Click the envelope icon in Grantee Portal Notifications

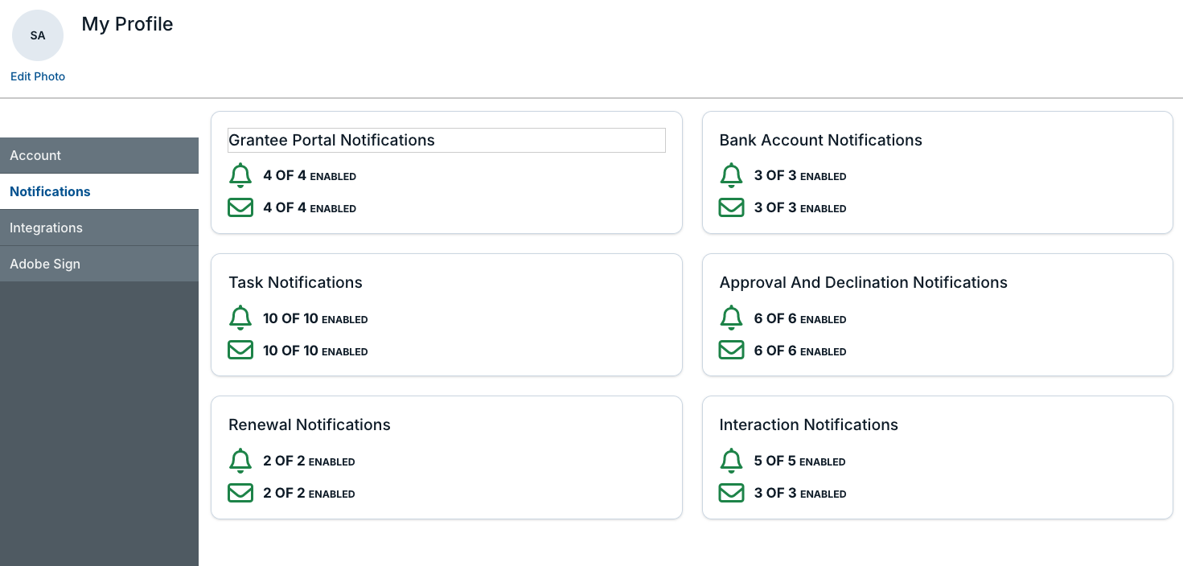point(240,207)
